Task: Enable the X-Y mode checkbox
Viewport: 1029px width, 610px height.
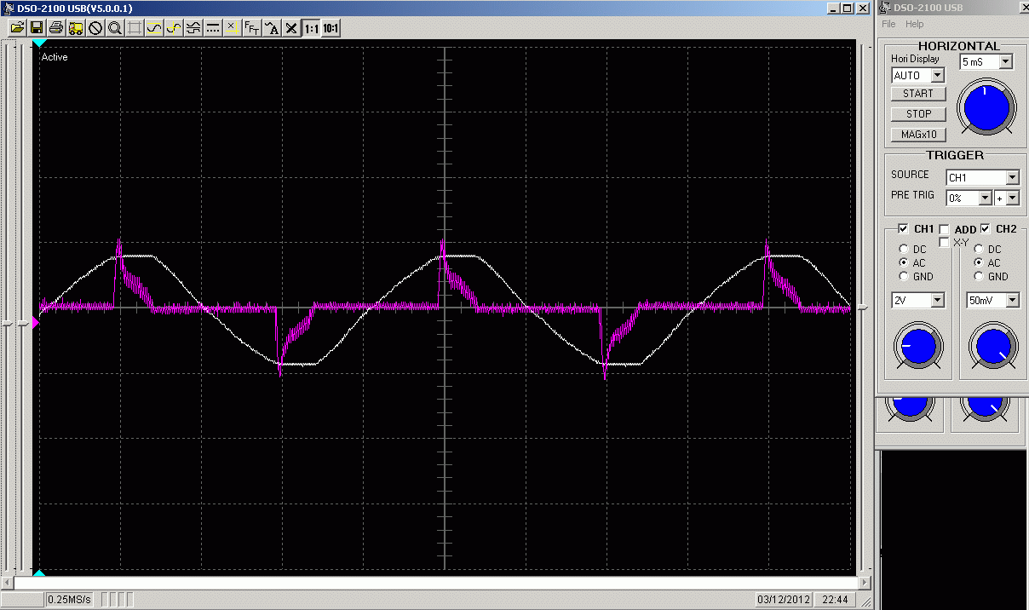Action: [x=944, y=243]
